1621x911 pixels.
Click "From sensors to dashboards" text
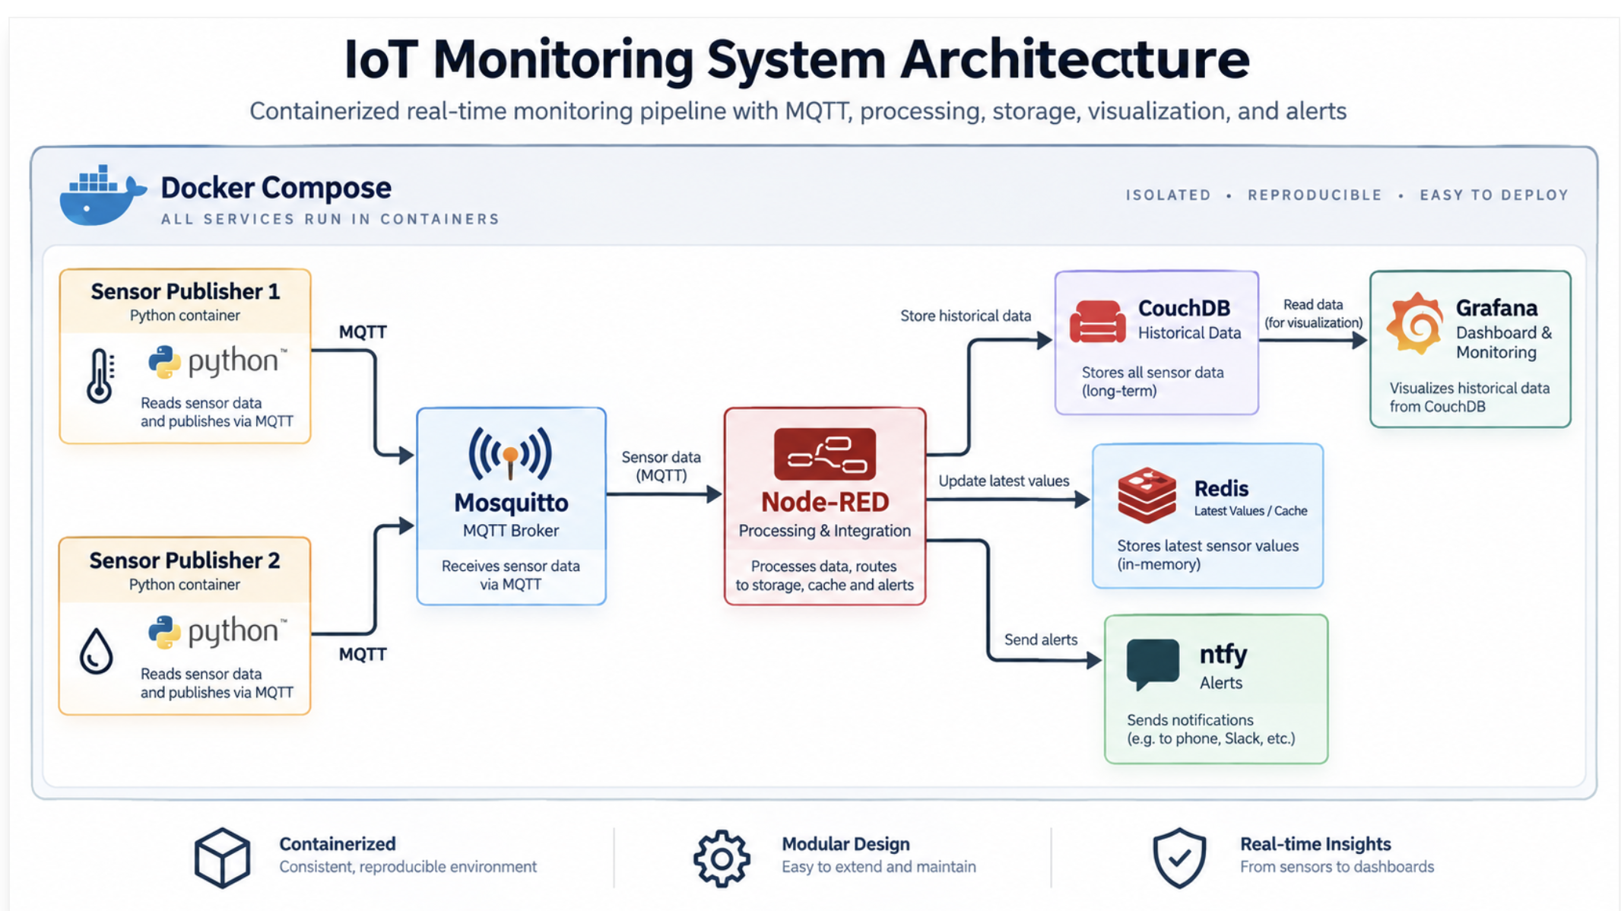pyautogui.click(x=1337, y=867)
